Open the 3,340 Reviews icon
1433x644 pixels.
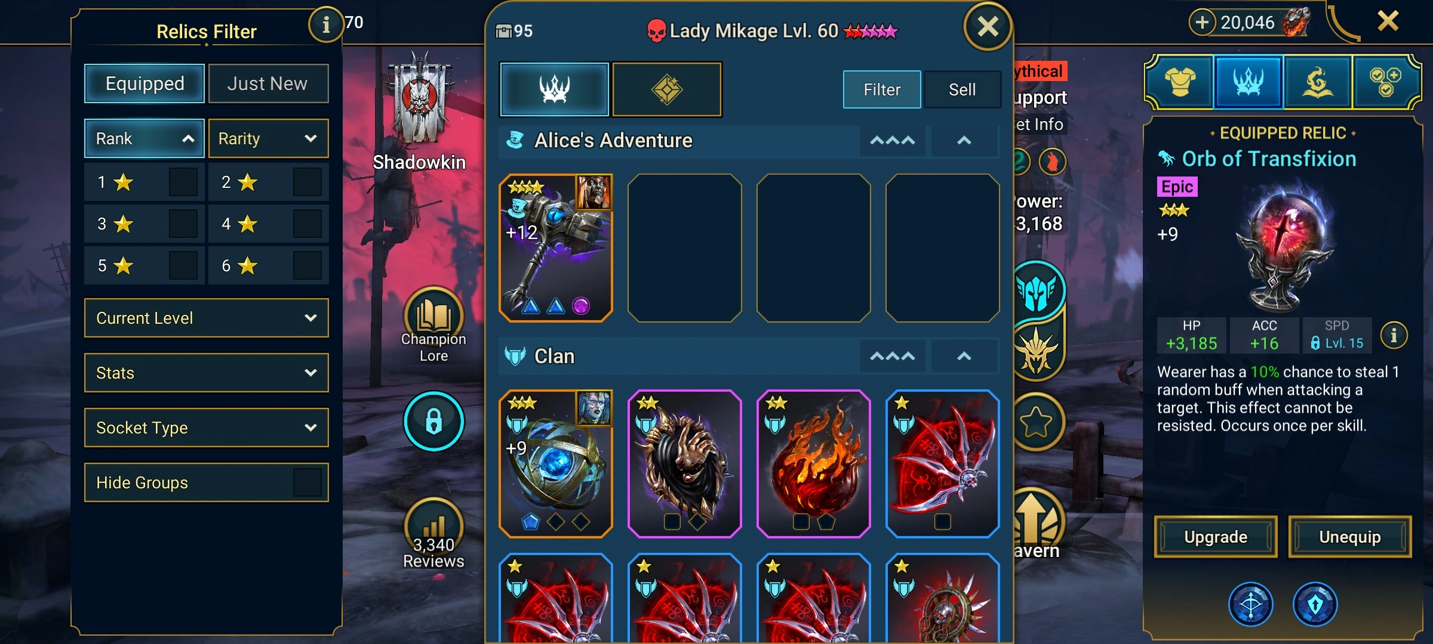433,532
